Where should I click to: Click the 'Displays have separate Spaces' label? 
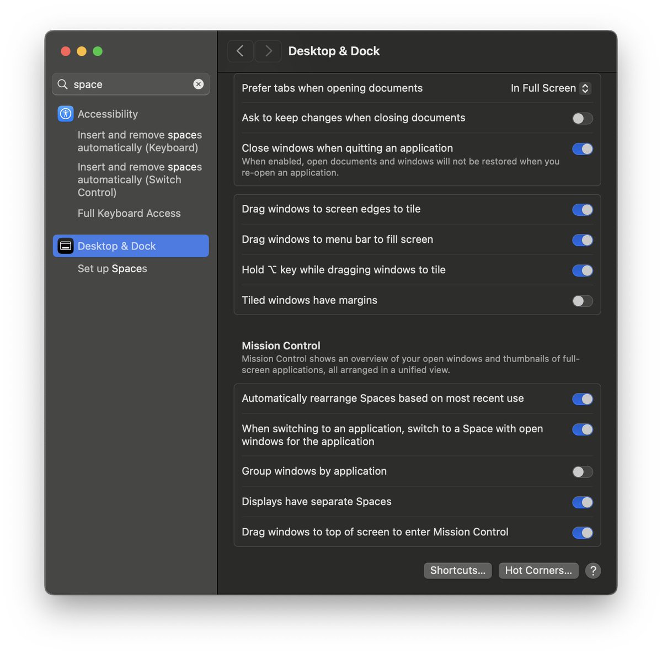coord(317,502)
